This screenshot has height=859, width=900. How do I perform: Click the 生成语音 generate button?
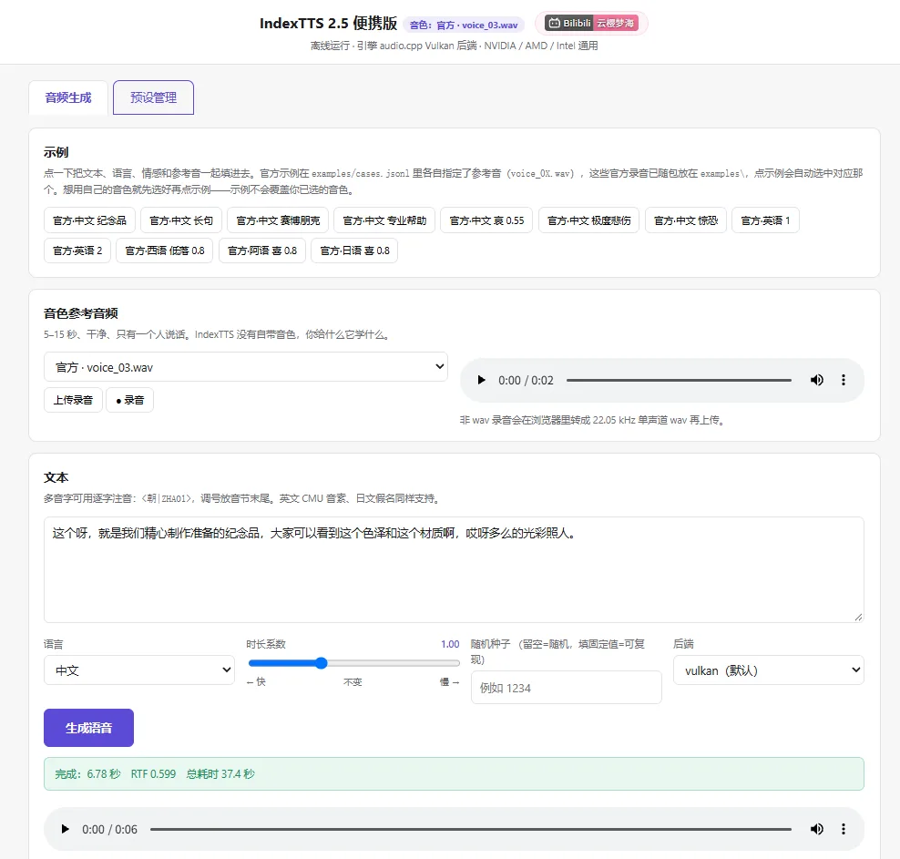[89, 728]
